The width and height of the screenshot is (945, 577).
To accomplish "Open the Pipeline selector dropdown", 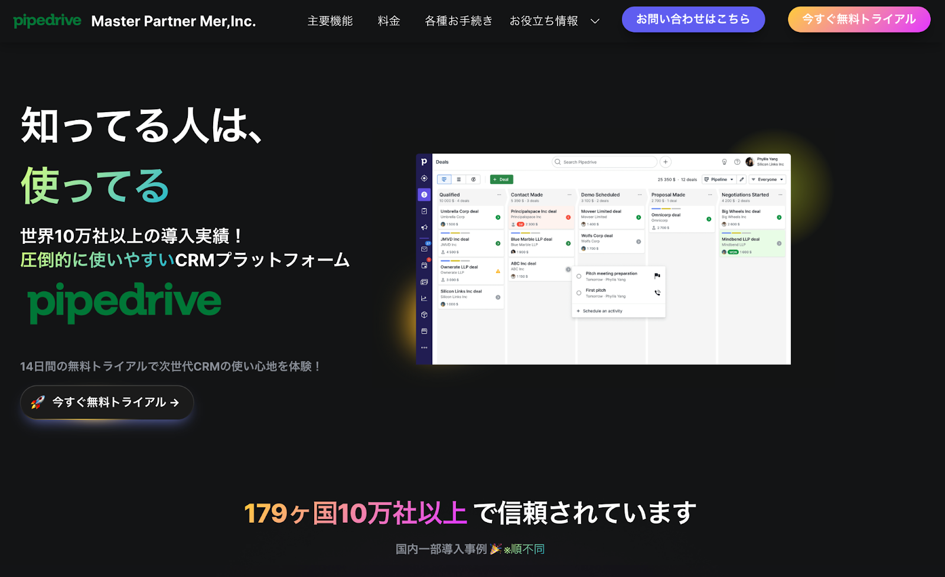I will [719, 180].
